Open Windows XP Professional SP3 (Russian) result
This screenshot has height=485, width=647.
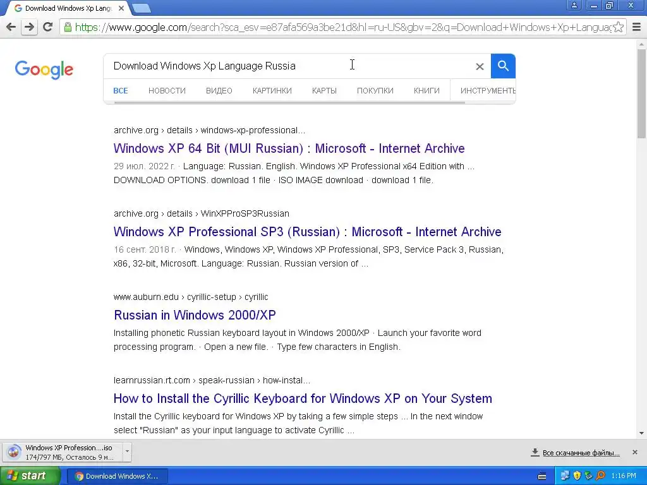(308, 232)
